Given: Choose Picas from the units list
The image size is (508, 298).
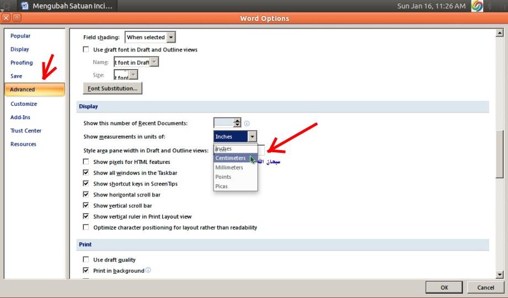Looking at the screenshot, I should 236,186.
